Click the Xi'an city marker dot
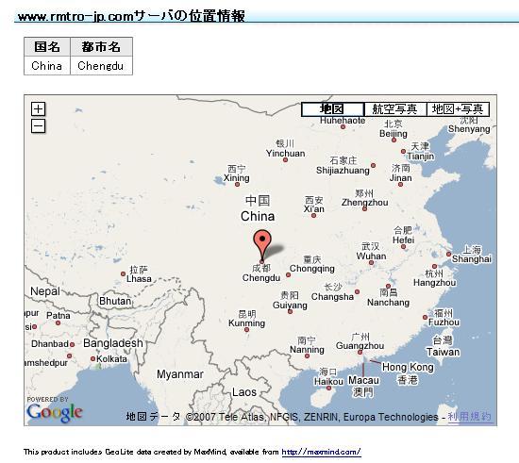This screenshot has height=463, width=519. pos(313,216)
